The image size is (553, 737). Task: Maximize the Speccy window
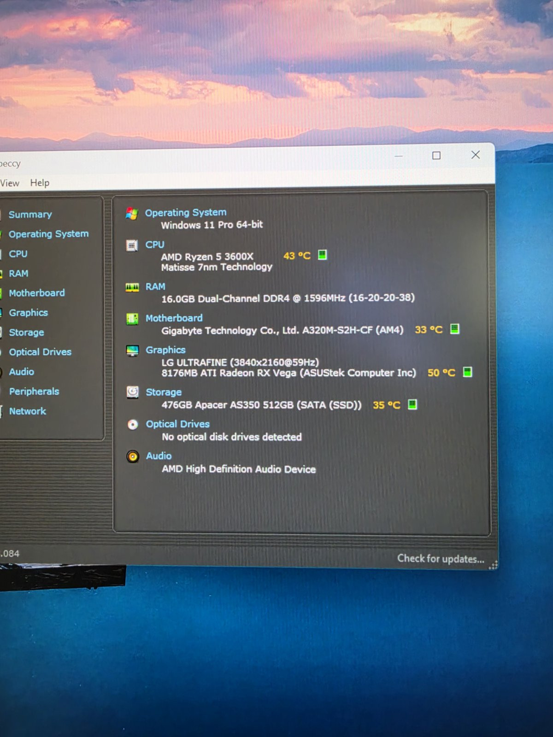tap(436, 156)
